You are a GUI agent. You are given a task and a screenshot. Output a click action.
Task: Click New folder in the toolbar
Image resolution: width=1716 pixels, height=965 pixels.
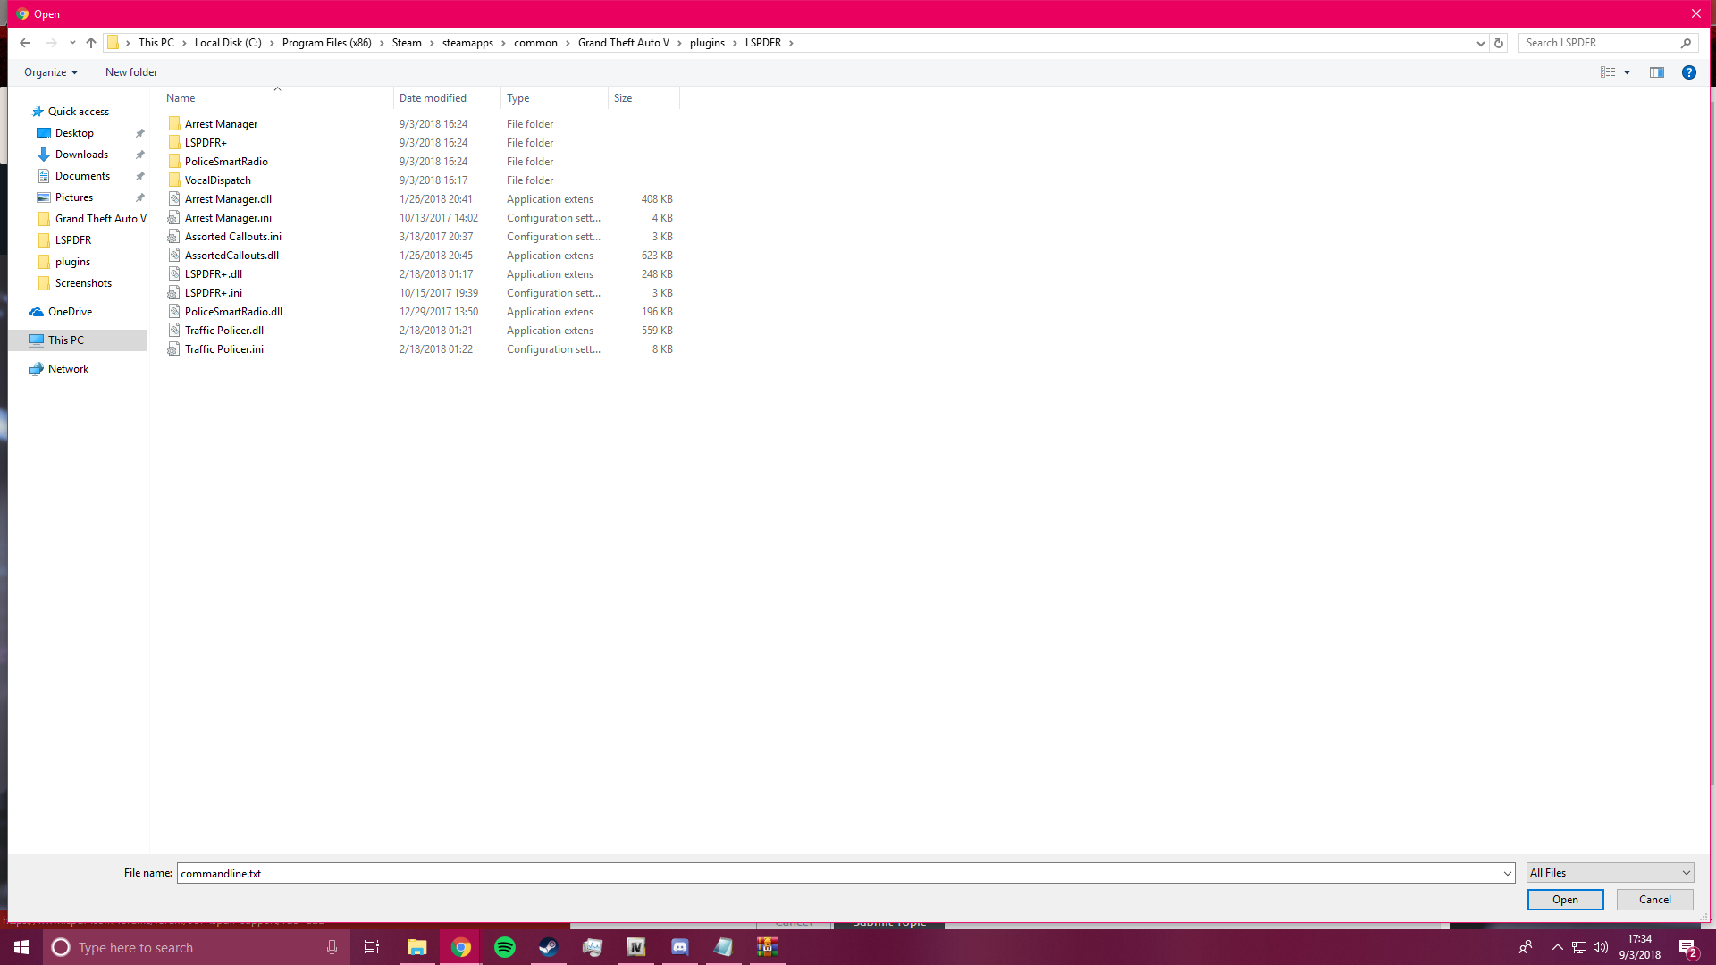131,72
